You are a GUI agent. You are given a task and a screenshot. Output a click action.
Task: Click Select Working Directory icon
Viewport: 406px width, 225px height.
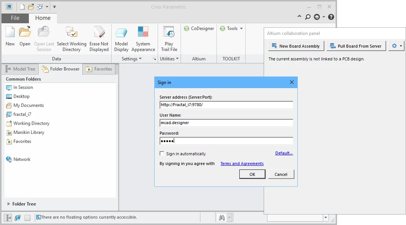[72, 39]
